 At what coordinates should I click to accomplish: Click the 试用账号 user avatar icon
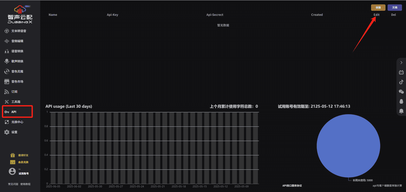tap(12, 171)
